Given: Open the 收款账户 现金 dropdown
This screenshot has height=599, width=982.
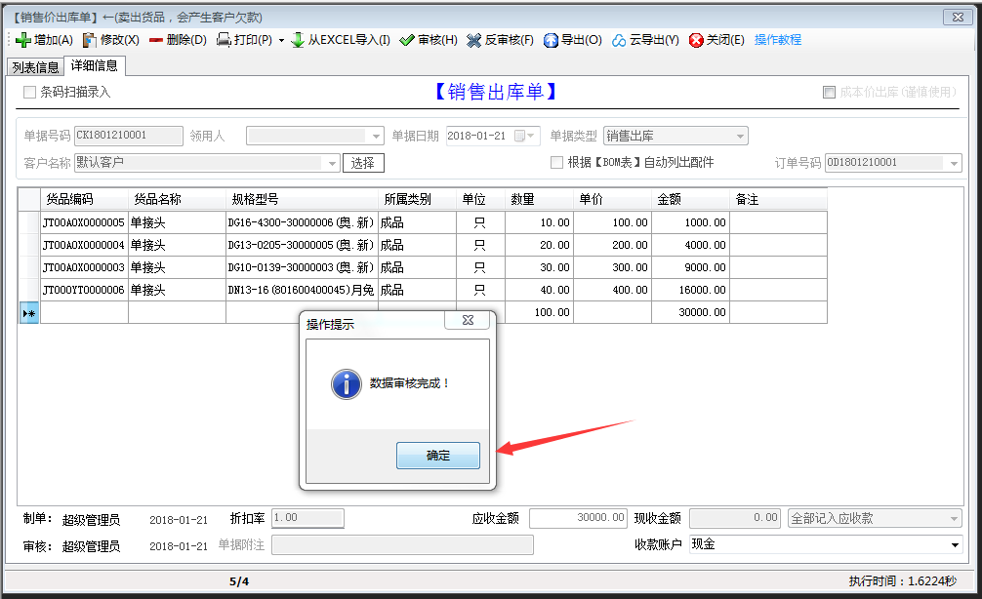Looking at the screenshot, I should 954,544.
